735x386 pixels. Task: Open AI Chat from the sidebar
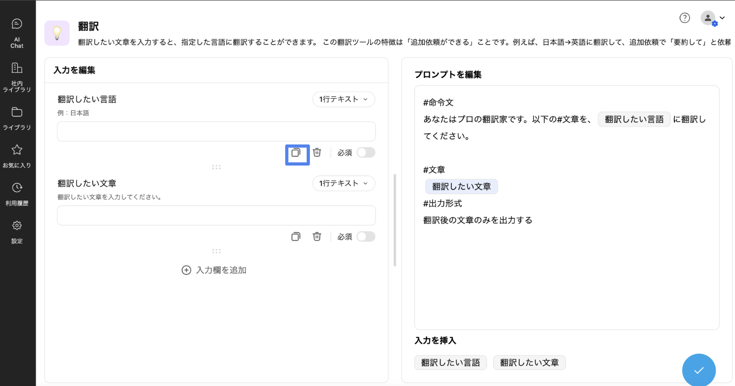[17, 33]
